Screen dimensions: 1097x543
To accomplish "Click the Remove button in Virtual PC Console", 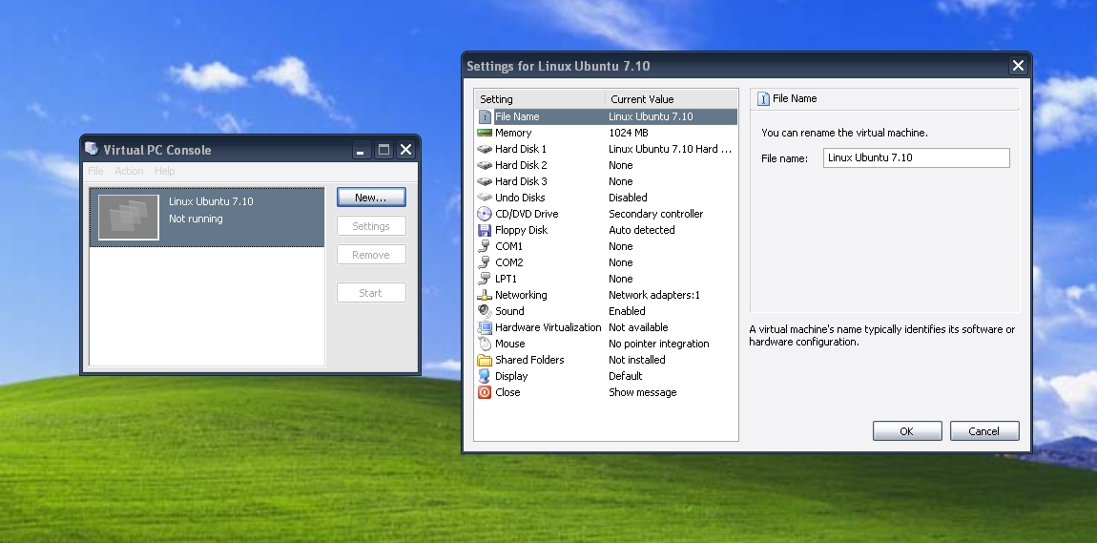I will [371, 255].
